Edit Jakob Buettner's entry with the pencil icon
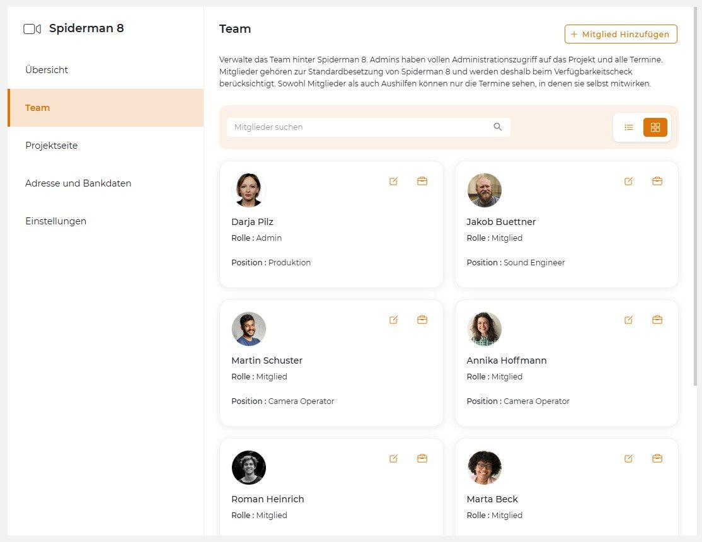 (x=628, y=181)
